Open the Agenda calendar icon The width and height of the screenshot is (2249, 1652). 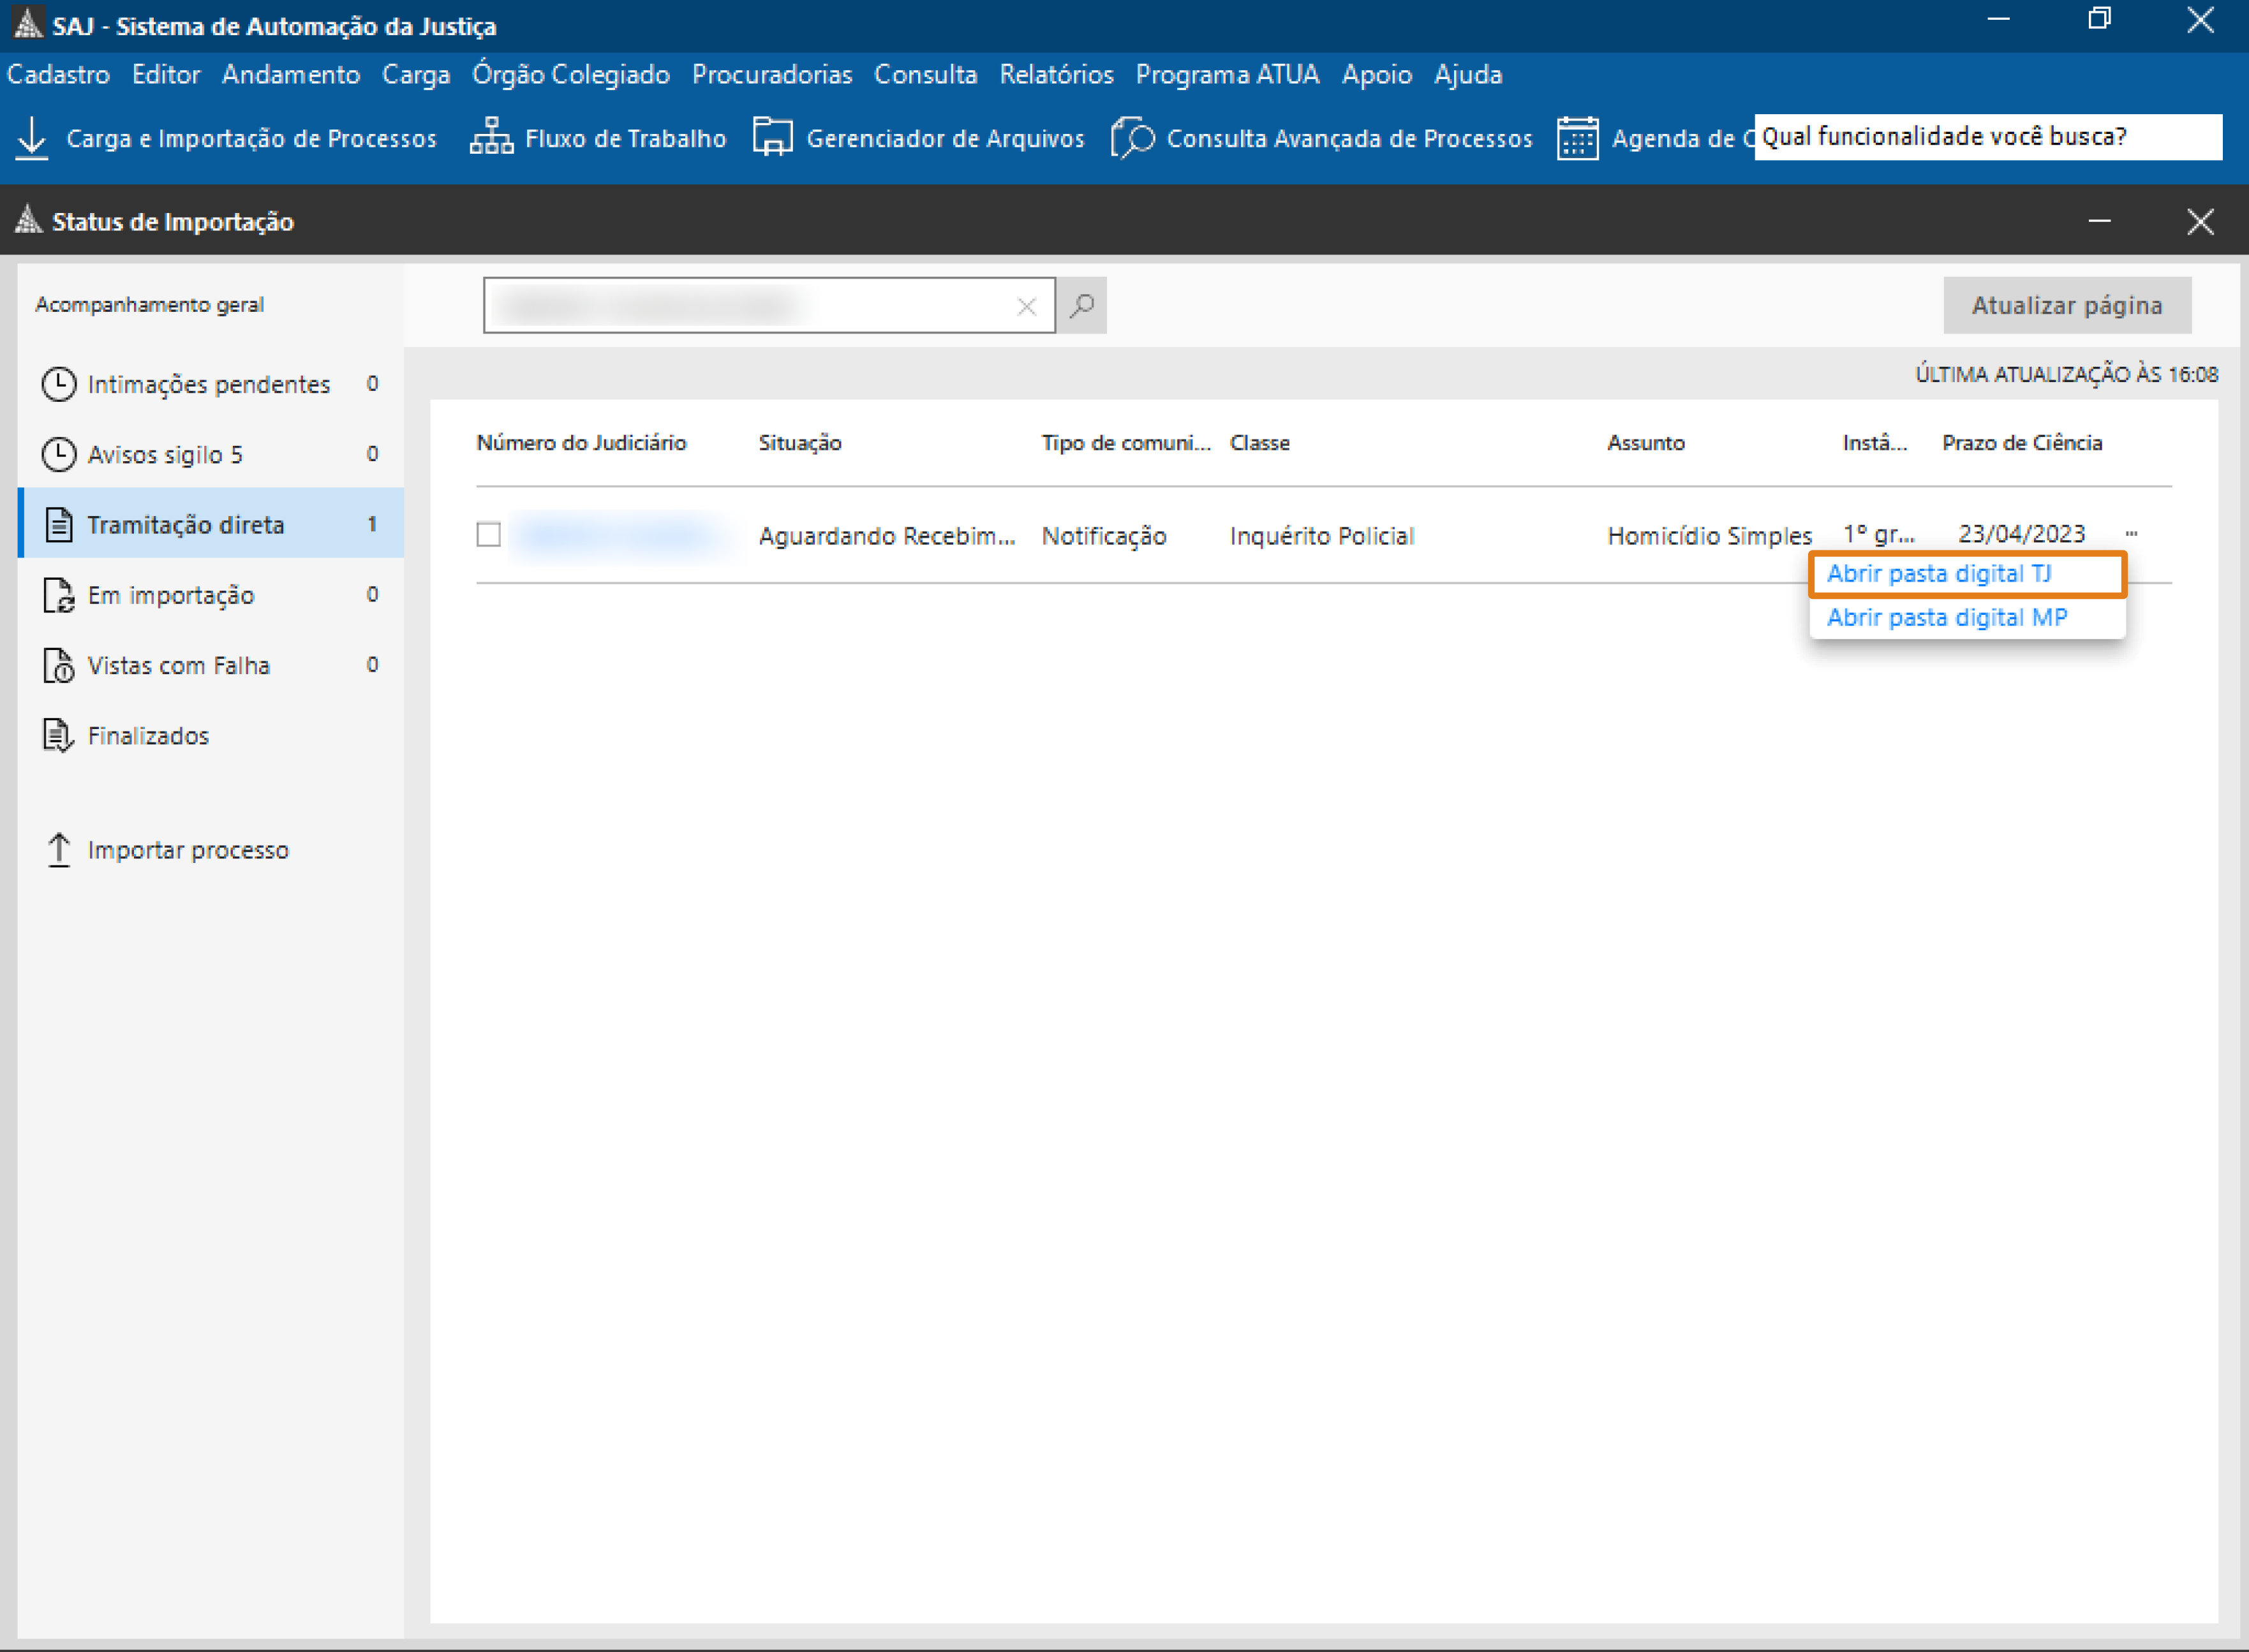tap(1577, 138)
